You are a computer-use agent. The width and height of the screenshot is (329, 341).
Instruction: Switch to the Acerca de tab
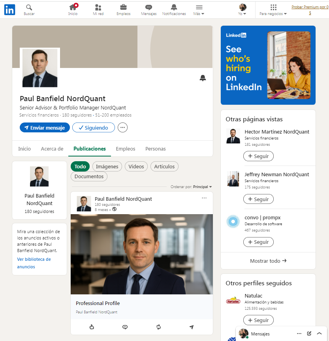click(x=52, y=149)
